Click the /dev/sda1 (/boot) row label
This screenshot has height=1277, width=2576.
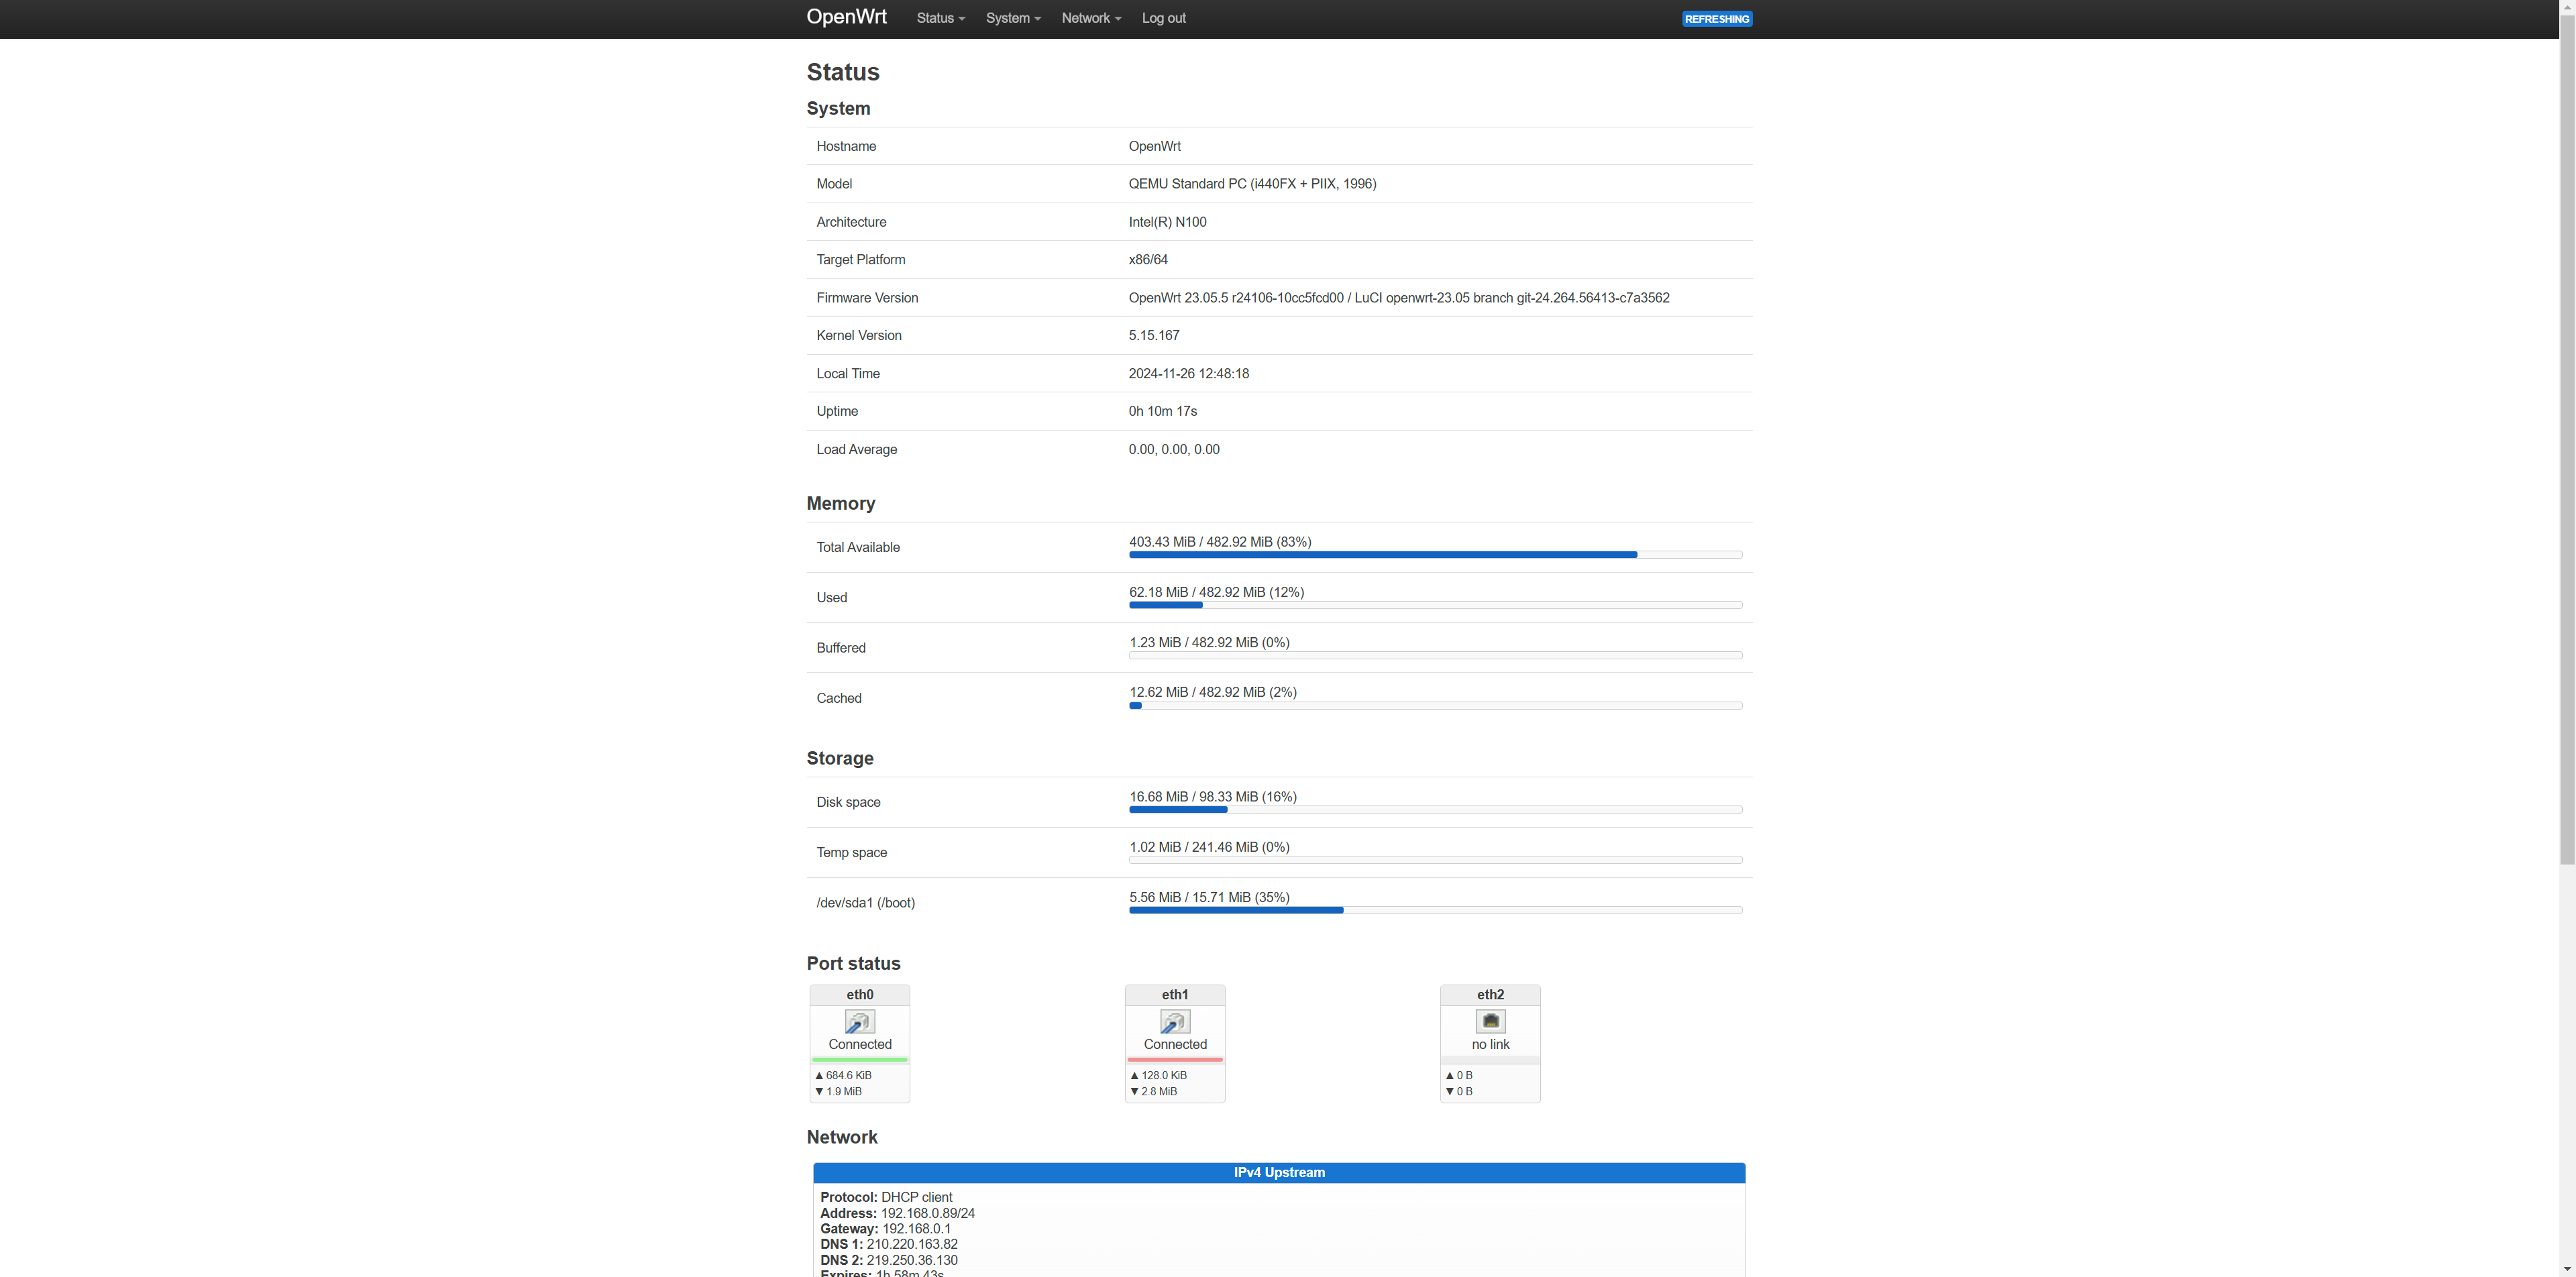tap(865, 903)
